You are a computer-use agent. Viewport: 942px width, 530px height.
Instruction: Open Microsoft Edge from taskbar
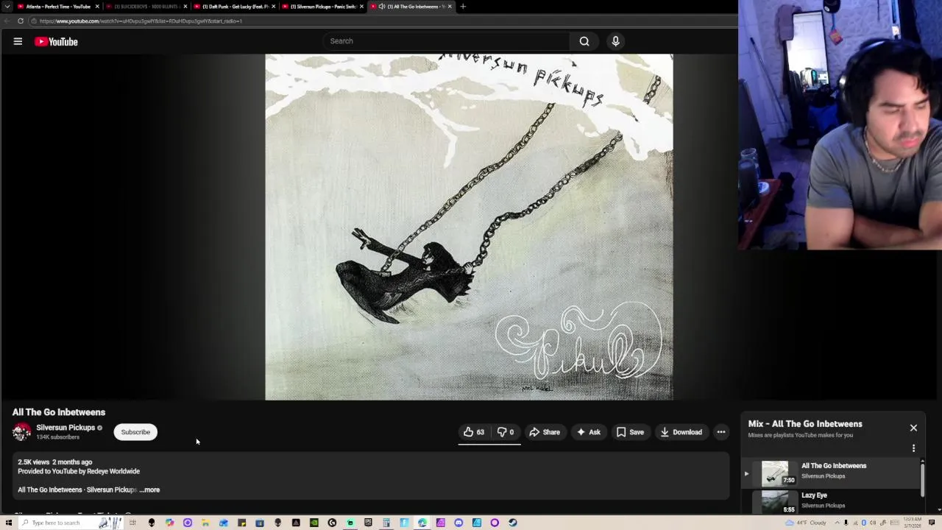tap(422, 523)
